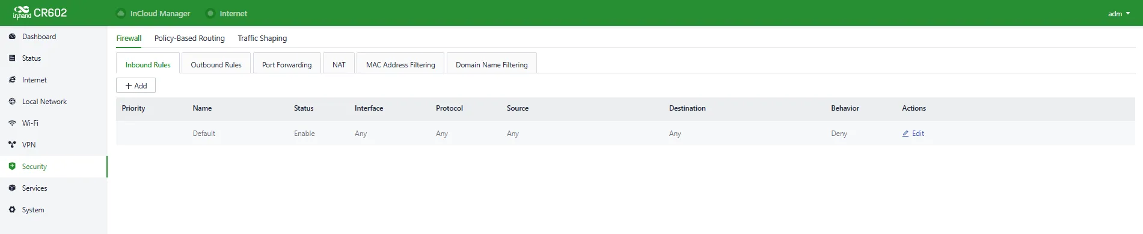Click the Any value under Protocol
This screenshot has height=234, width=1143.
(x=442, y=134)
